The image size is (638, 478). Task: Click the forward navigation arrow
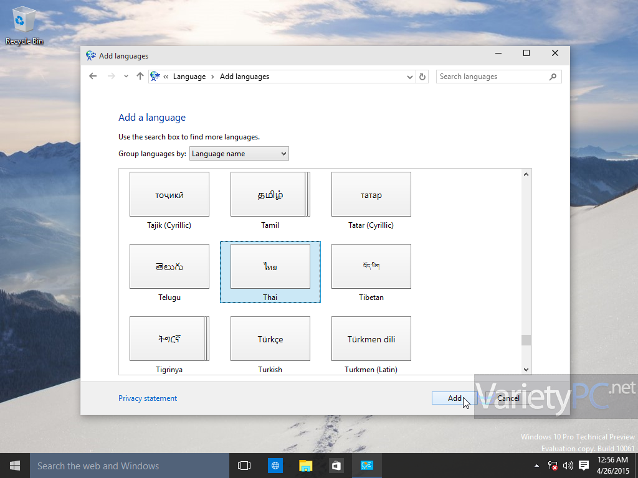point(111,77)
